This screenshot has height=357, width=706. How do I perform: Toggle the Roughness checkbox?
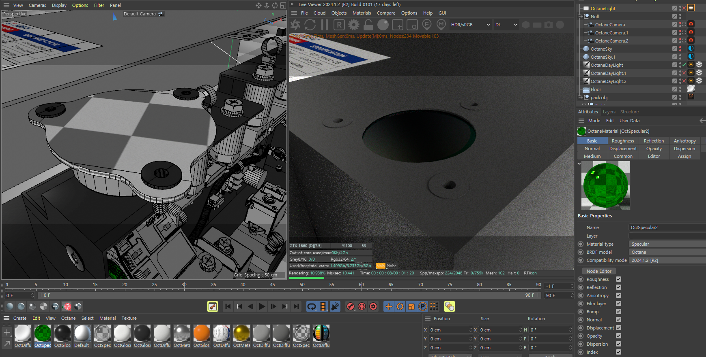(x=618, y=279)
